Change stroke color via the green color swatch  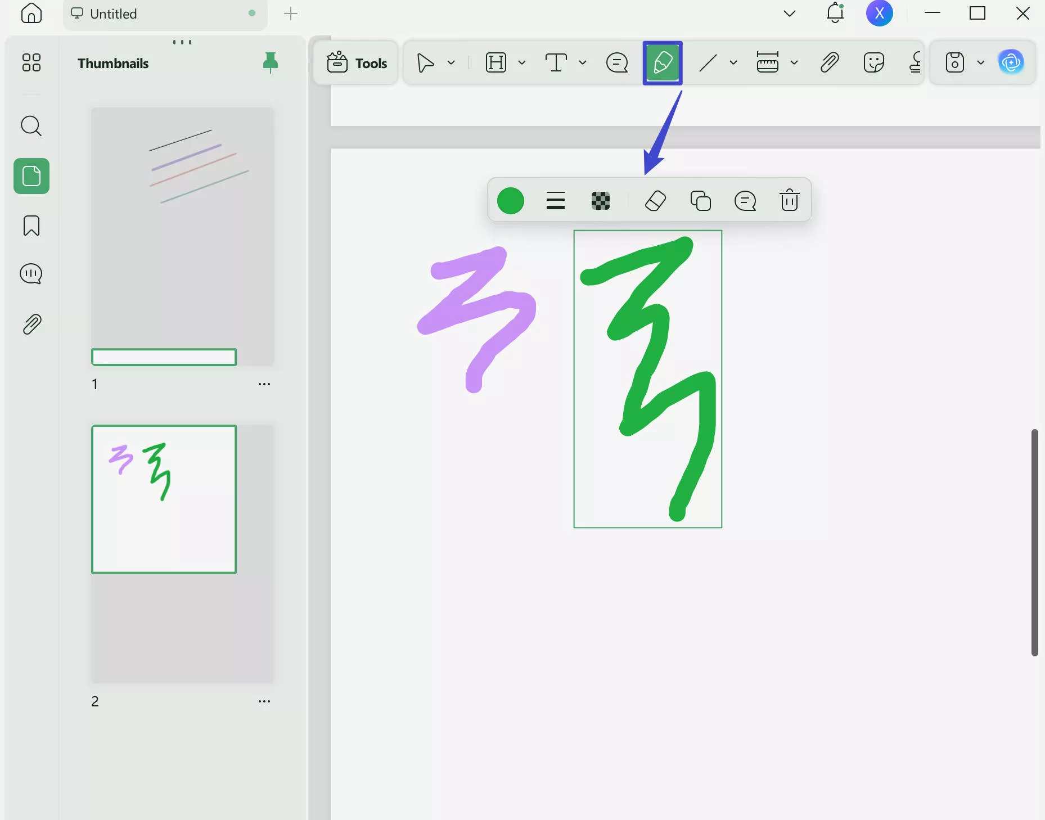tap(511, 200)
